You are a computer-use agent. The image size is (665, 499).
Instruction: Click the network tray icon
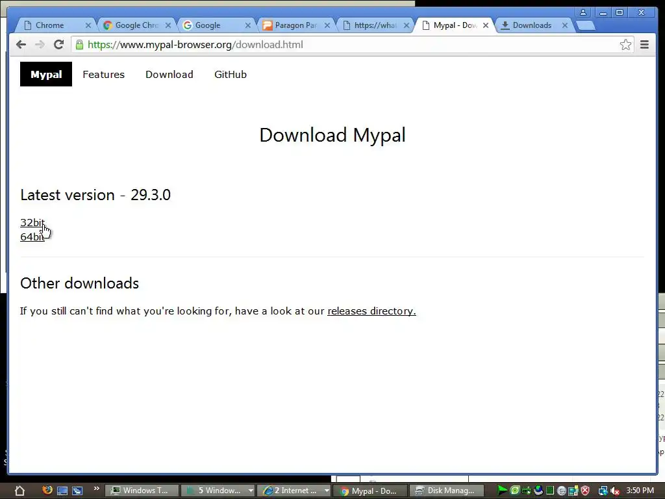603,491
